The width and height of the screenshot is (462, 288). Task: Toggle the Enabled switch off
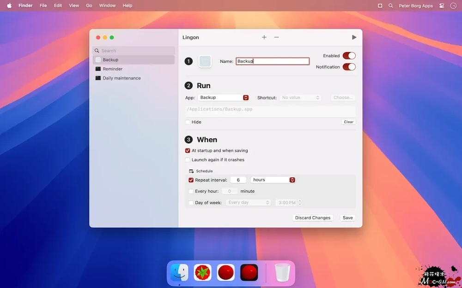(x=349, y=56)
